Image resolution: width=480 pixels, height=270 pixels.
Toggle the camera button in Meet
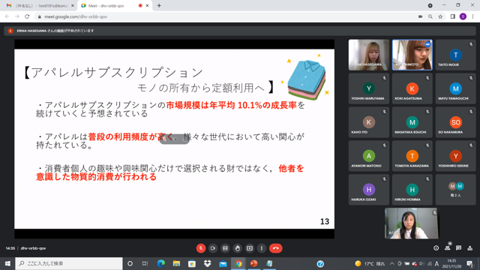click(213, 248)
